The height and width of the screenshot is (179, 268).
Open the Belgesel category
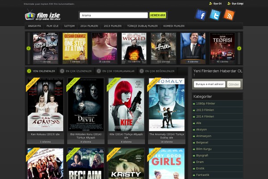click(218, 143)
